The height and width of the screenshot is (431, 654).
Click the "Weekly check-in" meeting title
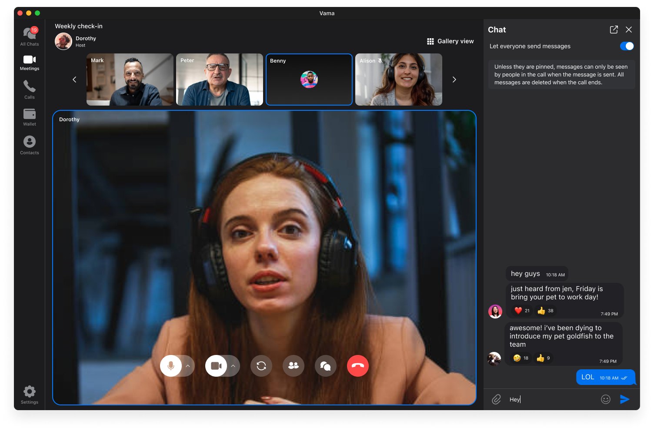point(79,26)
